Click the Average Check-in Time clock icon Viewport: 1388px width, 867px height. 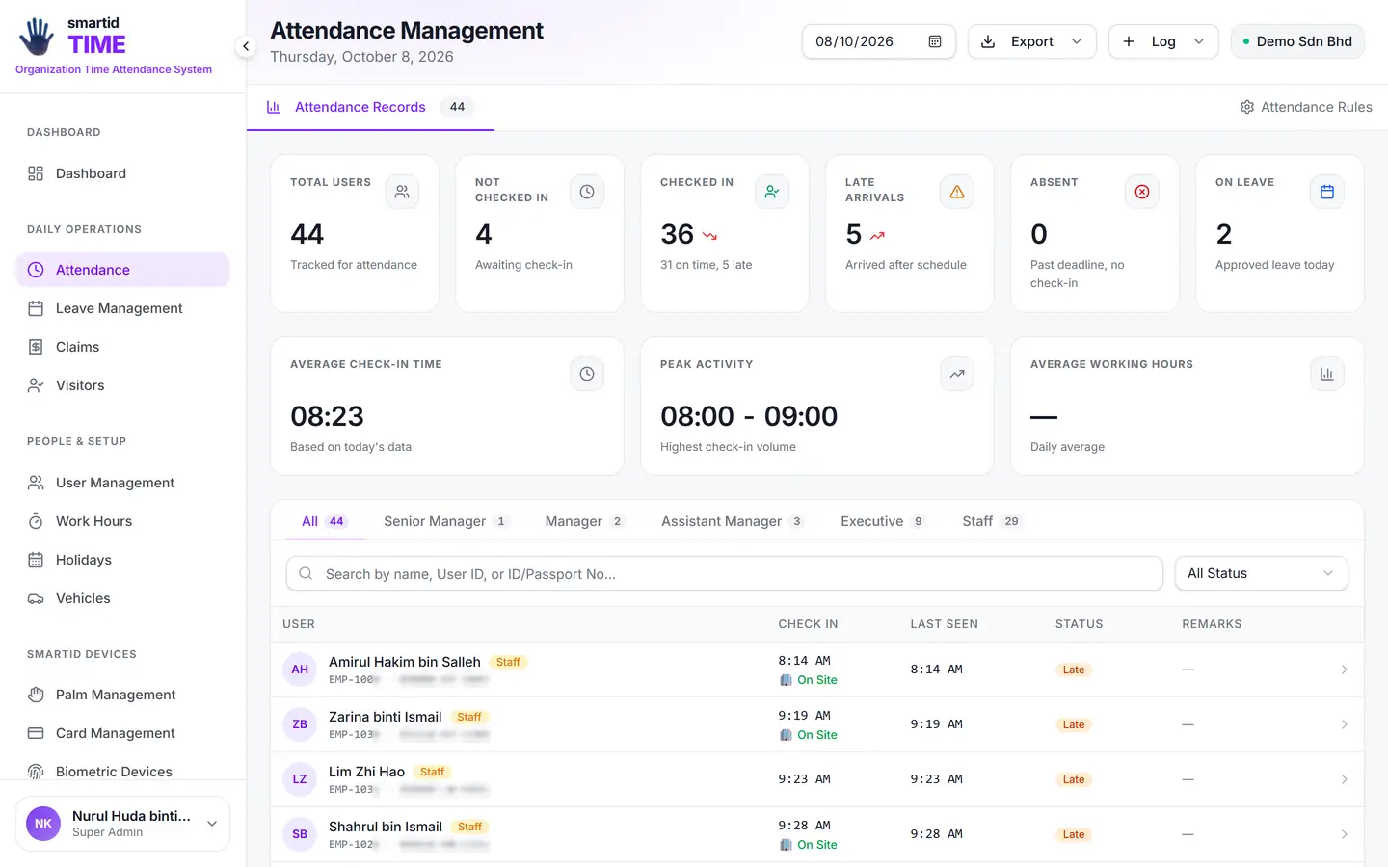[587, 374]
